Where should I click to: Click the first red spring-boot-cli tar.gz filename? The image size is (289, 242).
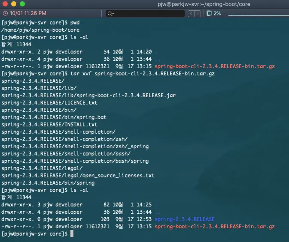pyautogui.click(x=215, y=66)
